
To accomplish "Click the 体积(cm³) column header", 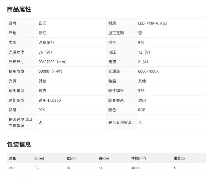I will pos(138,158).
